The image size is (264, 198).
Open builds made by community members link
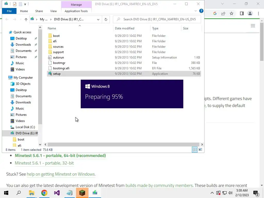coord(159,185)
